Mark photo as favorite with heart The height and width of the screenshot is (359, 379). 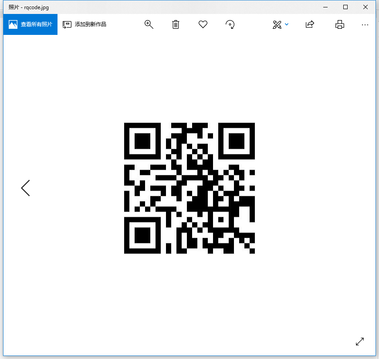(x=203, y=24)
